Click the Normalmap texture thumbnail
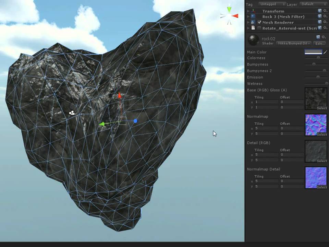The height and width of the screenshot is (247, 329). (x=316, y=125)
